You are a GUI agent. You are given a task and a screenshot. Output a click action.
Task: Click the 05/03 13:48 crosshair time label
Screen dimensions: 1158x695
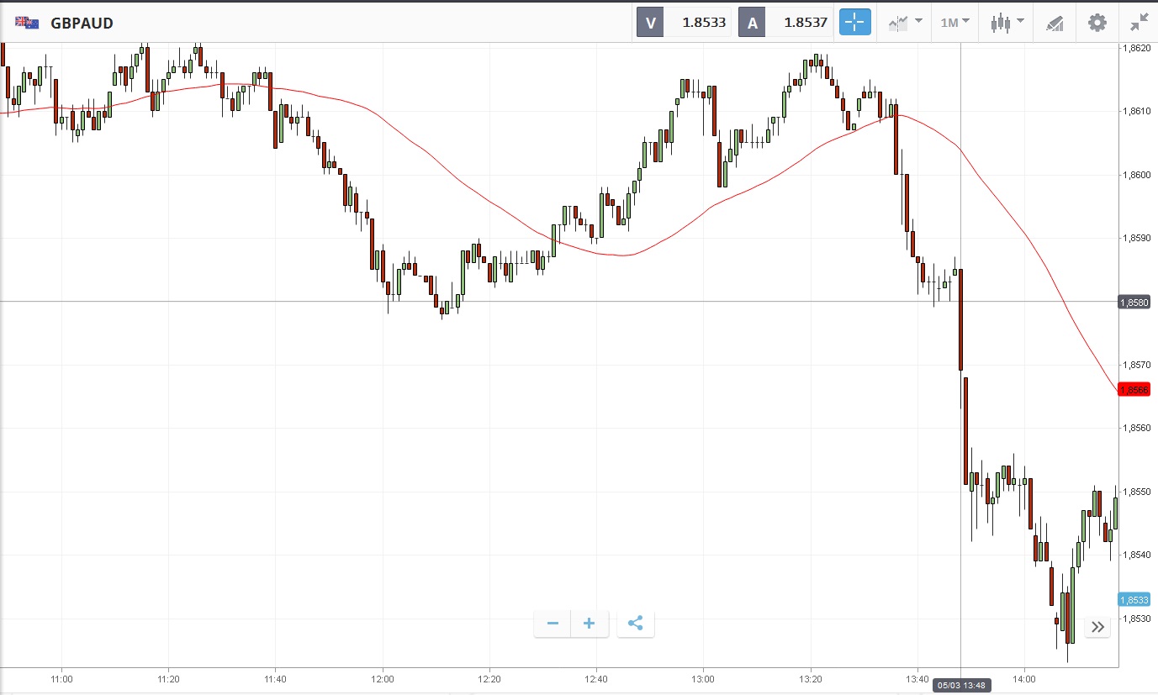tap(960, 687)
